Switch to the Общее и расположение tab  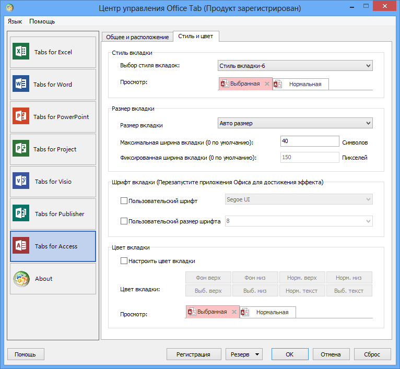pyautogui.click(x=137, y=37)
